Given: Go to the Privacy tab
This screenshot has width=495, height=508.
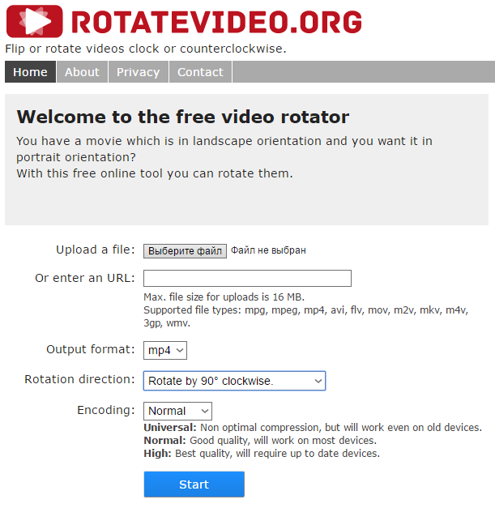Looking at the screenshot, I should [x=139, y=72].
